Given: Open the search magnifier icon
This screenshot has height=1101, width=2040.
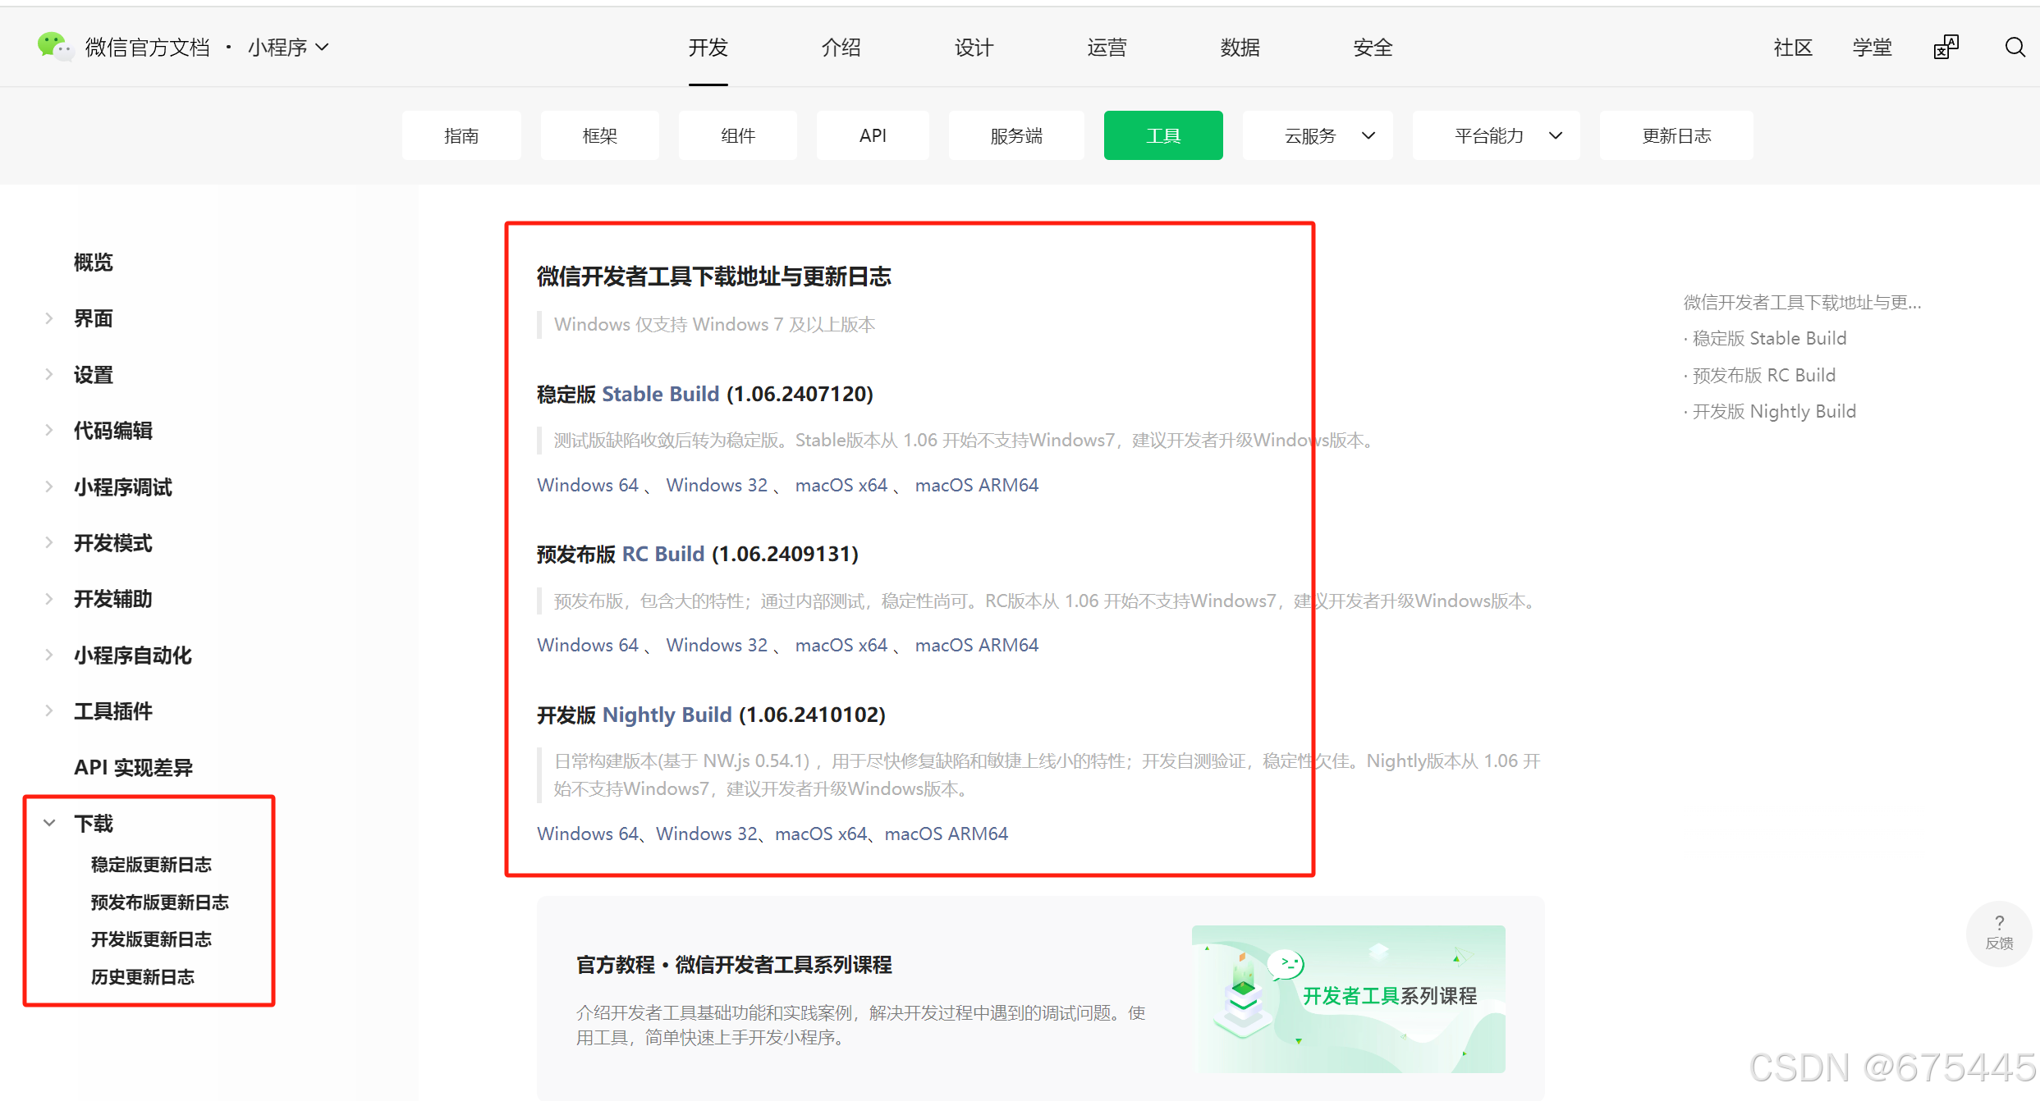Looking at the screenshot, I should pos(2015,48).
